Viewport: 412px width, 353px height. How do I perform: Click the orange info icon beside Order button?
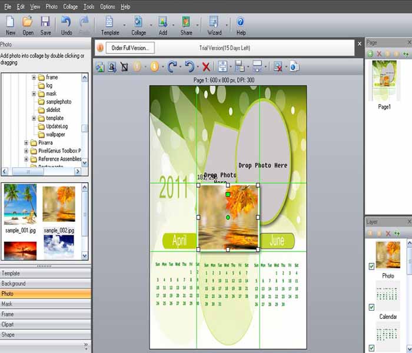point(100,48)
